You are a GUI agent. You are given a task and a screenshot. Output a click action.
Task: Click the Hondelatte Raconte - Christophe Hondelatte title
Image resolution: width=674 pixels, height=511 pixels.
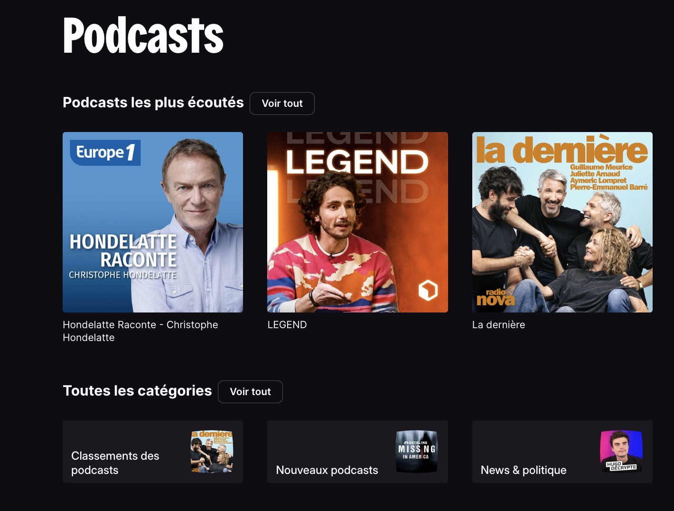coord(140,331)
